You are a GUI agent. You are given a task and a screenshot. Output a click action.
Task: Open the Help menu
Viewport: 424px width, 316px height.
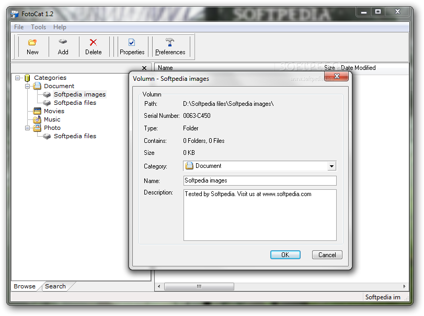[60, 27]
